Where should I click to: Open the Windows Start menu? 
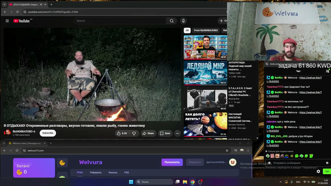click(x=131, y=182)
